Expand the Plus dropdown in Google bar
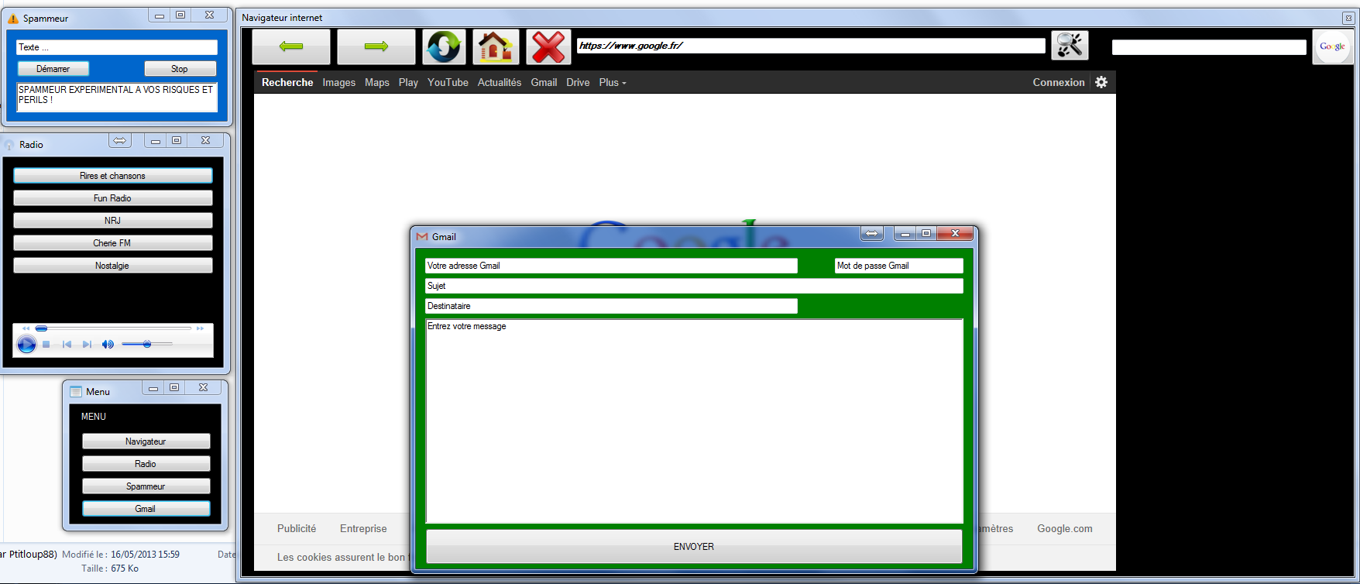The height and width of the screenshot is (584, 1360). click(x=613, y=82)
